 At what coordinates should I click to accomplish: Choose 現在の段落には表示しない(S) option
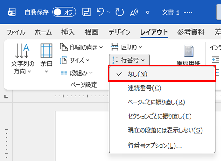[162, 130]
